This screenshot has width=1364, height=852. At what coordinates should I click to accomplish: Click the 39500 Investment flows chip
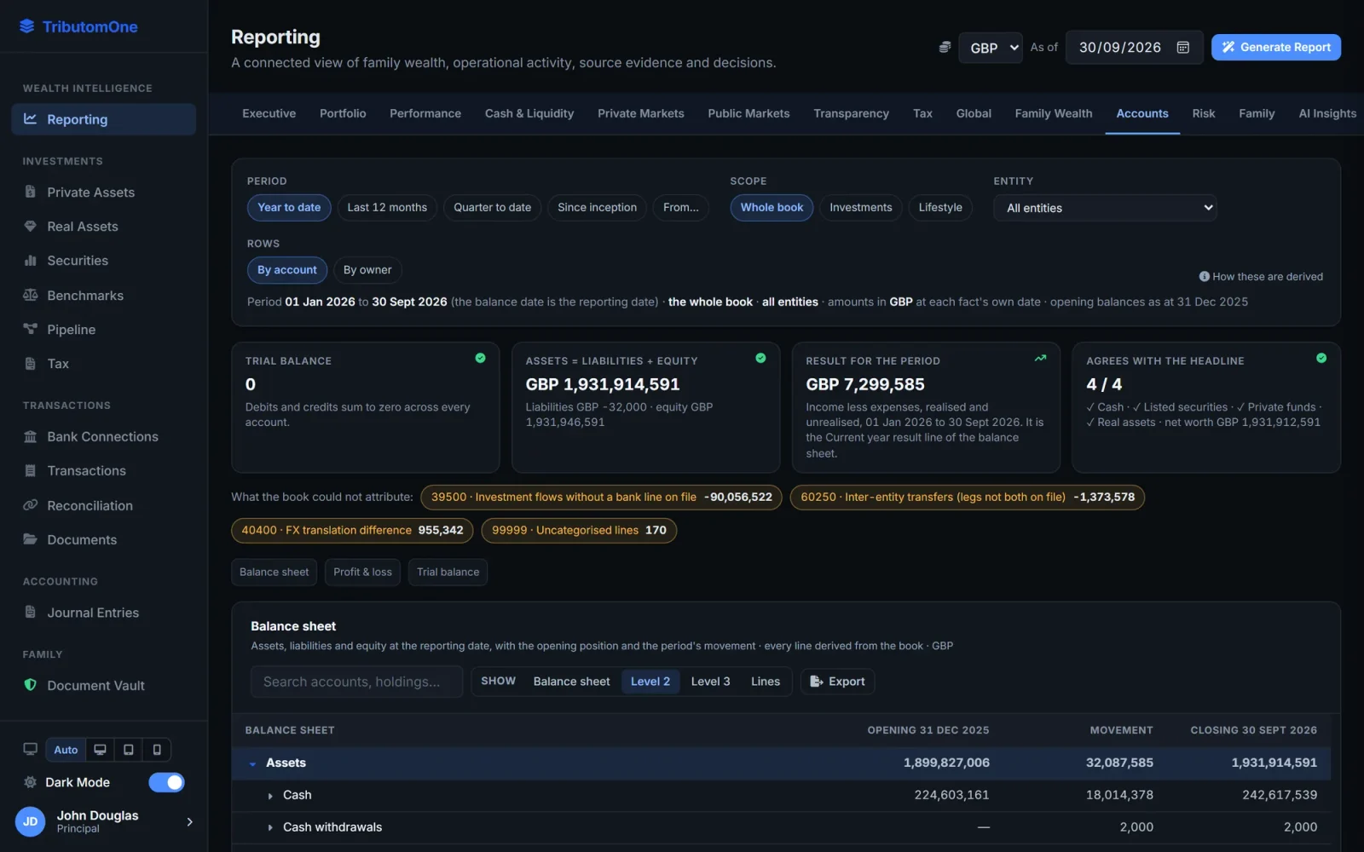tap(601, 498)
